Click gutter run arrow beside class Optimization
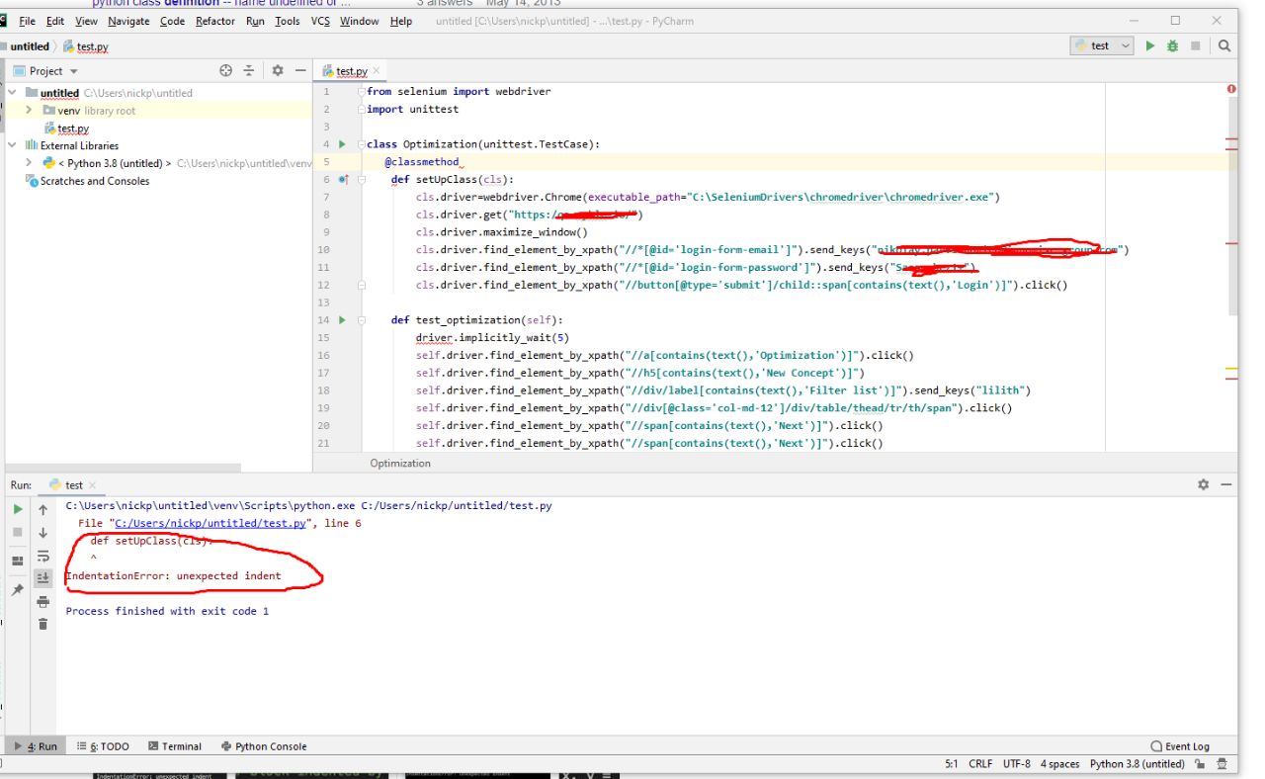Screen dimensions: 1265x779 [342, 144]
